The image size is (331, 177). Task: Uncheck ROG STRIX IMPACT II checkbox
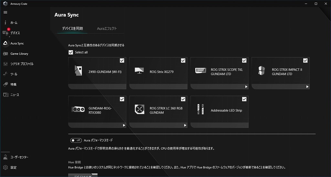coord(305,61)
